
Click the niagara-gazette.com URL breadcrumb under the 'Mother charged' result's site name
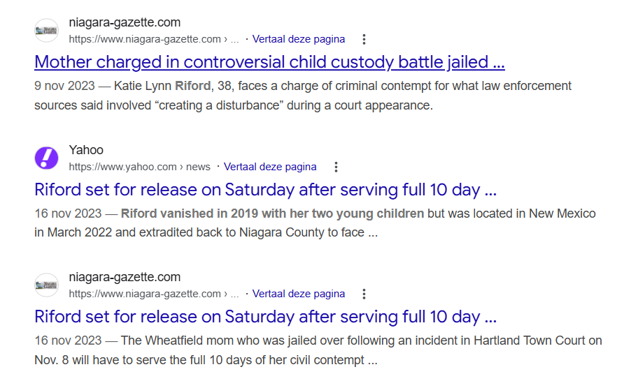point(153,39)
